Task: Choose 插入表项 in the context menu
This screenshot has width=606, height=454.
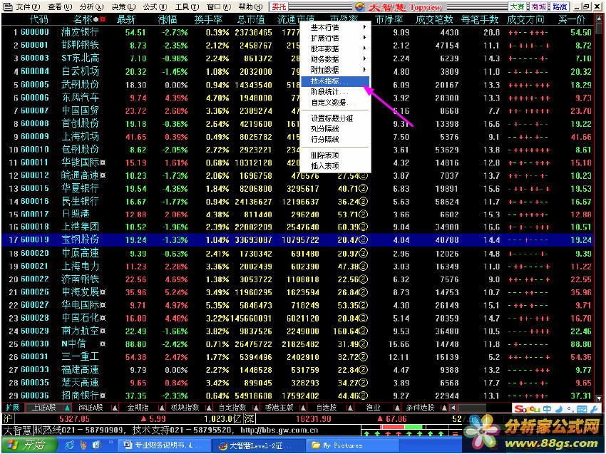Action: tap(336, 166)
